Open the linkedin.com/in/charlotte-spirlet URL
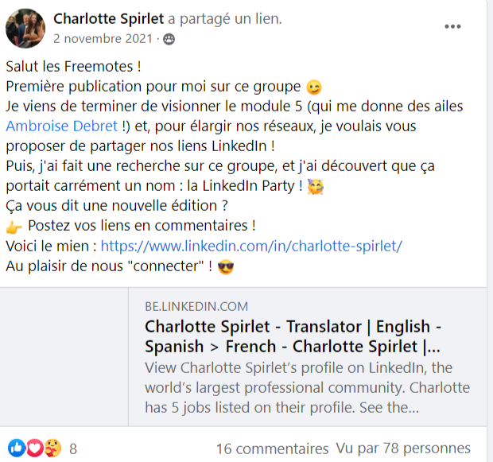 click(x=251, y=246)
